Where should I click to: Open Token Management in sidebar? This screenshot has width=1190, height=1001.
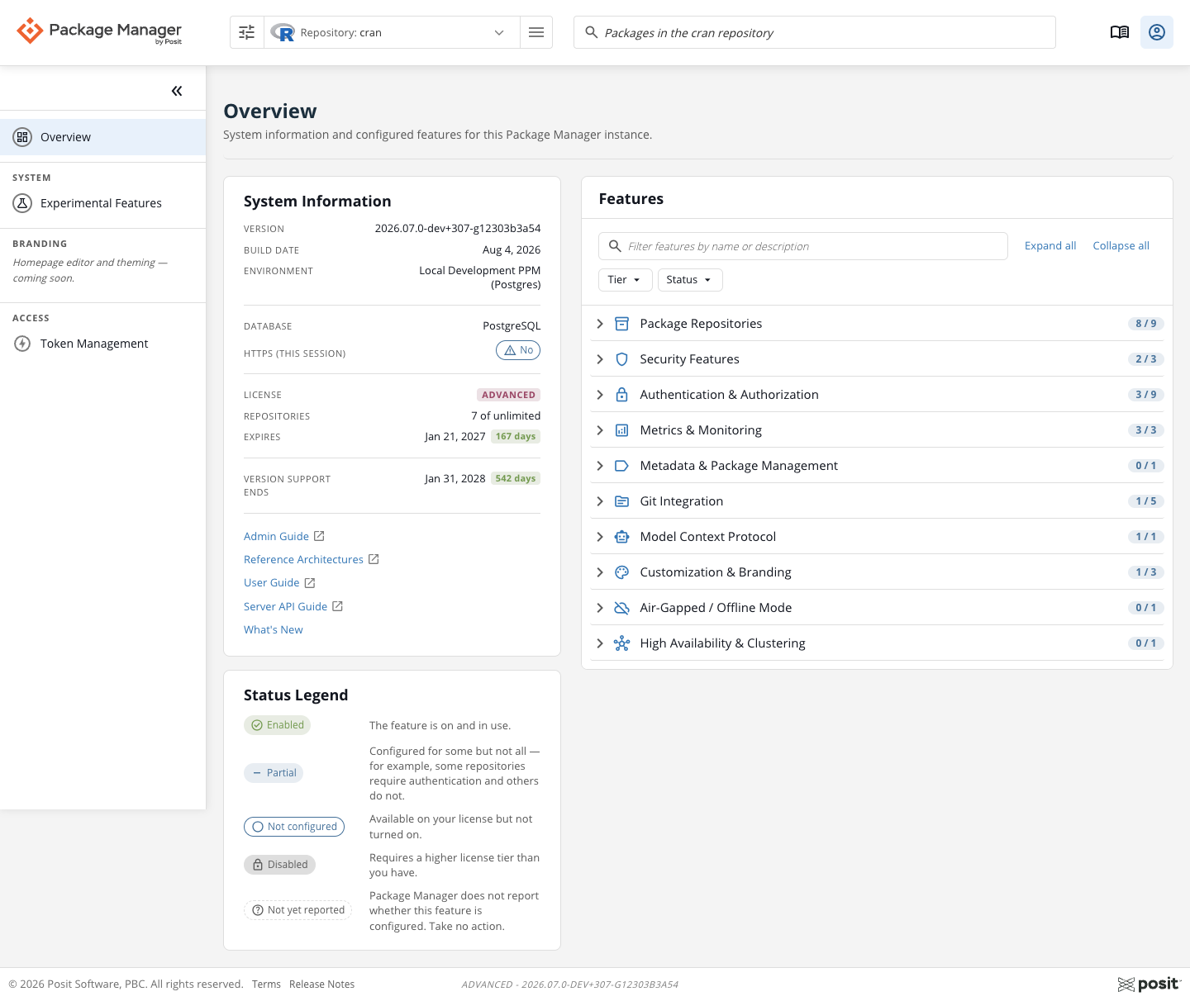102,344
